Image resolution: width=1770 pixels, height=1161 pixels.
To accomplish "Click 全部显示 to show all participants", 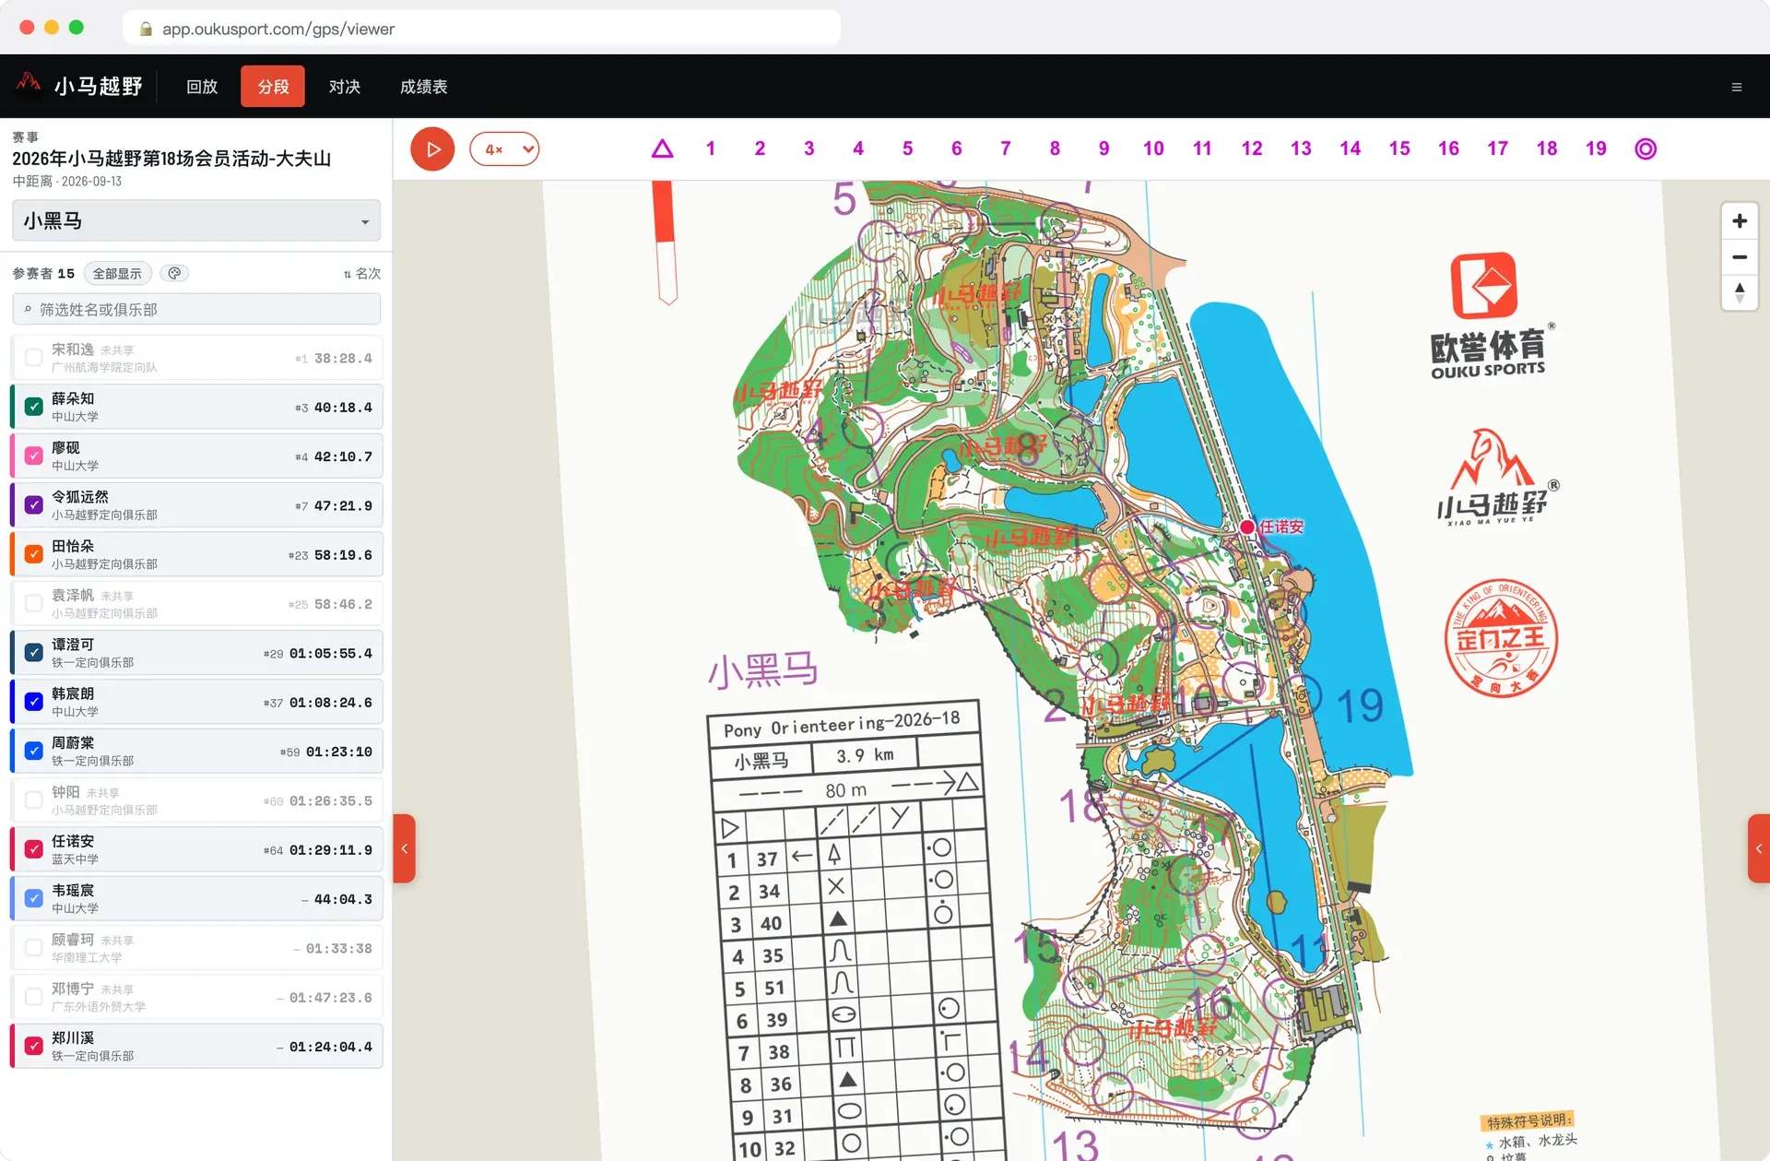I will pos(117,274).
